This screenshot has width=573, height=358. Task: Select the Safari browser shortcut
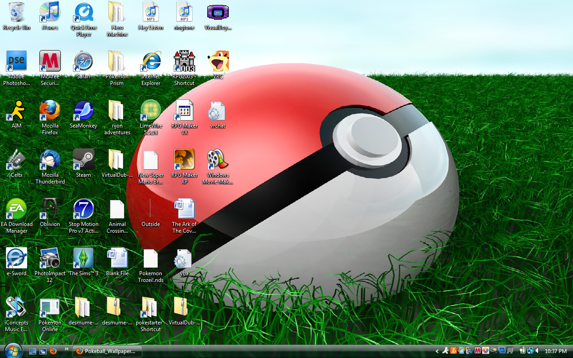tap(84, 65)
